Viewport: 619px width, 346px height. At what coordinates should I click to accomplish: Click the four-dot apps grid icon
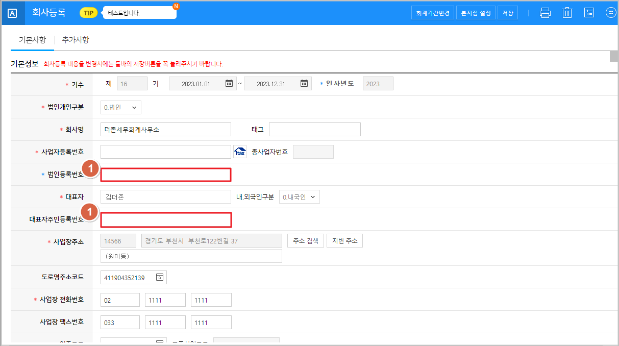pyautogui.click(x=611, y=12)
